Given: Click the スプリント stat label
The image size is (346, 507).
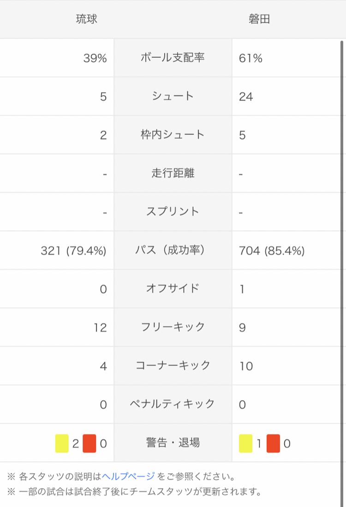Looking at the screenshot, I should [173, 212].
